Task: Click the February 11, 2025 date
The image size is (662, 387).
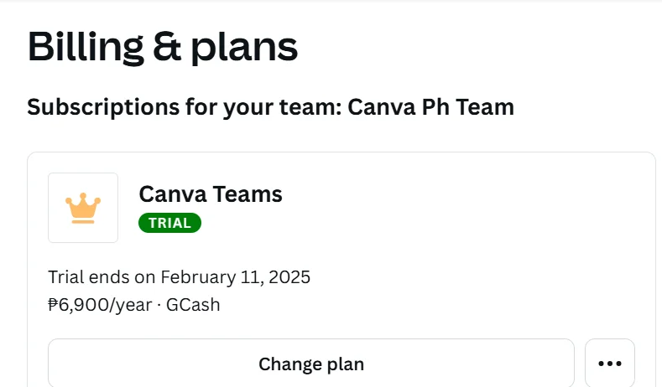Action: pyautogui.click(x=235, y=277)
